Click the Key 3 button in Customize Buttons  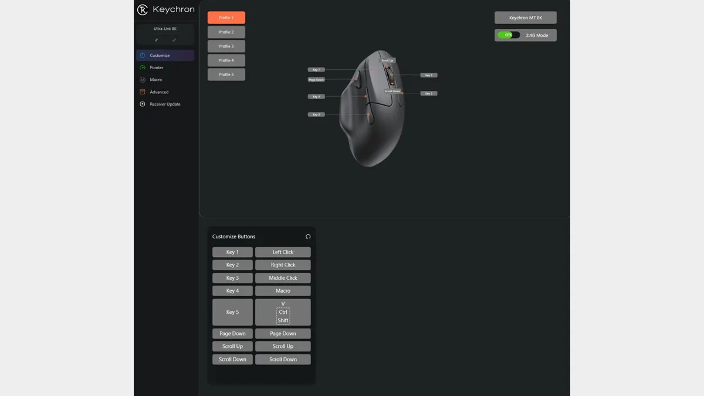click(x=233, y=278)
